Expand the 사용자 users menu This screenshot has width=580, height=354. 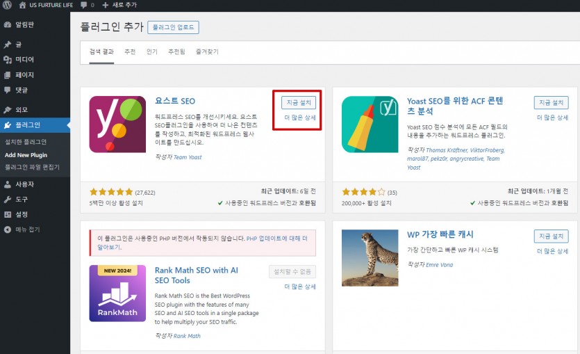point(24,184)
